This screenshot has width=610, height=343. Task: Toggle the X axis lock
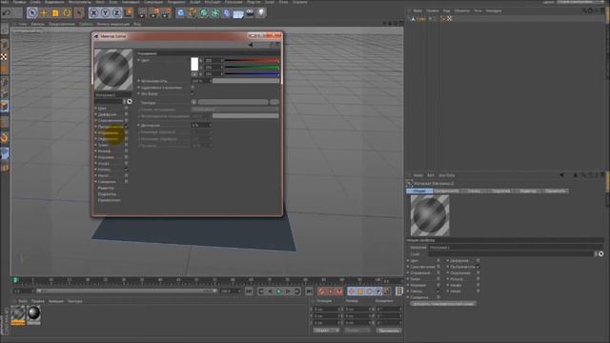point(93,12)
